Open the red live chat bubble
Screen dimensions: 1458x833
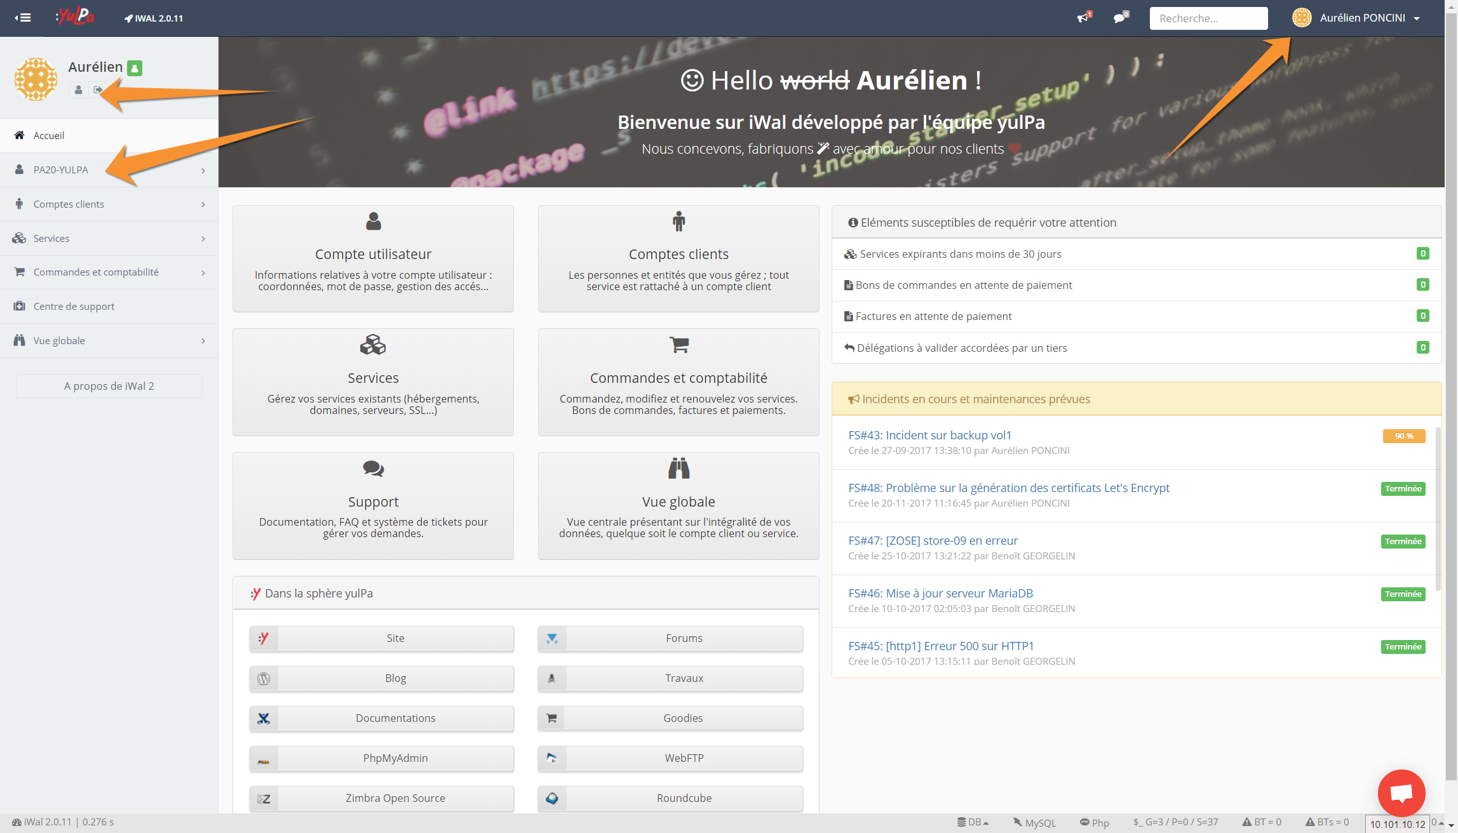point(1401,793)
